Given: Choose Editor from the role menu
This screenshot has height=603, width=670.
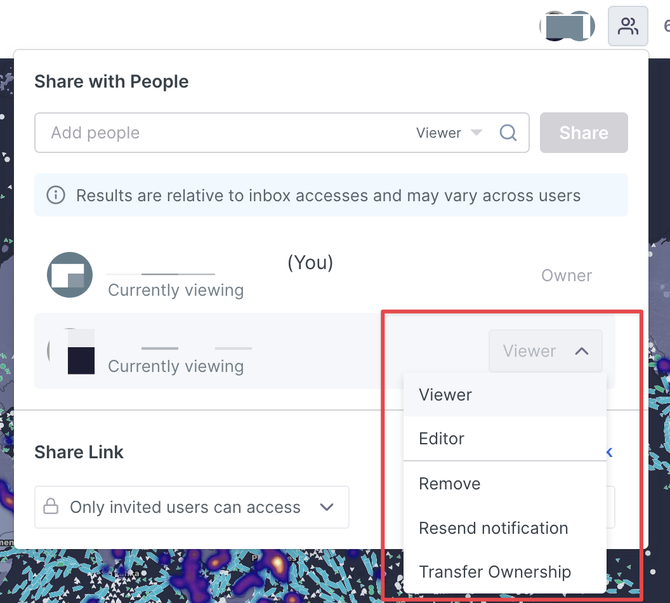Looking at the screenshot, I should click(x=442, y=439).
